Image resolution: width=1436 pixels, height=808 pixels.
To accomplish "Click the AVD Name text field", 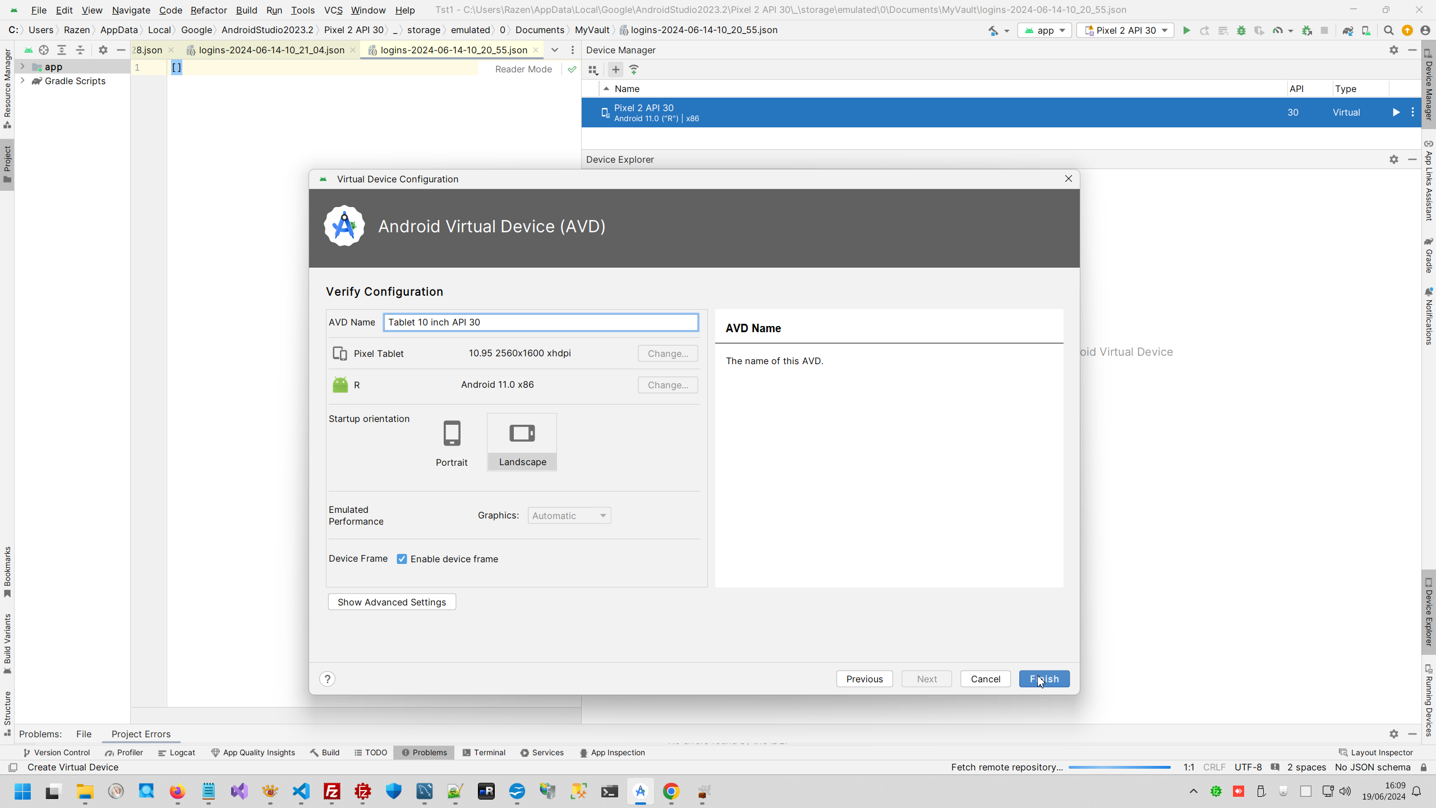I will [x=541, y=322].
